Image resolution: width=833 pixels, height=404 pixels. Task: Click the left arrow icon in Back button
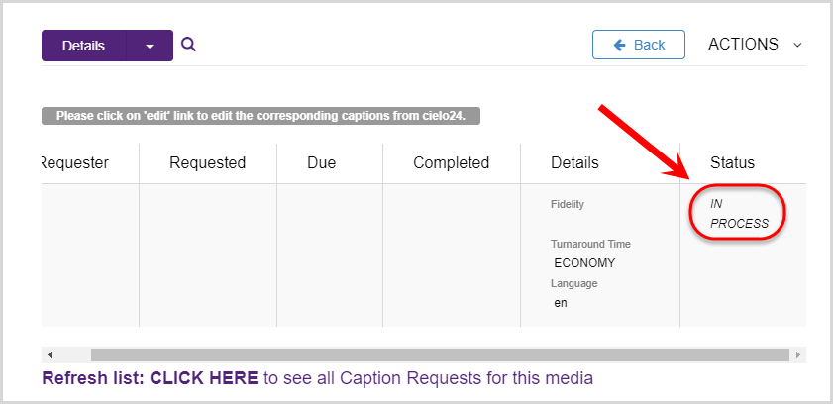[619, 45]
